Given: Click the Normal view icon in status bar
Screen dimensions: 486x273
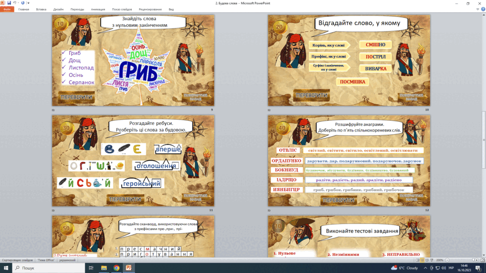Looking at the screenshot, I should pyautogui.click(x=418, y=260).
